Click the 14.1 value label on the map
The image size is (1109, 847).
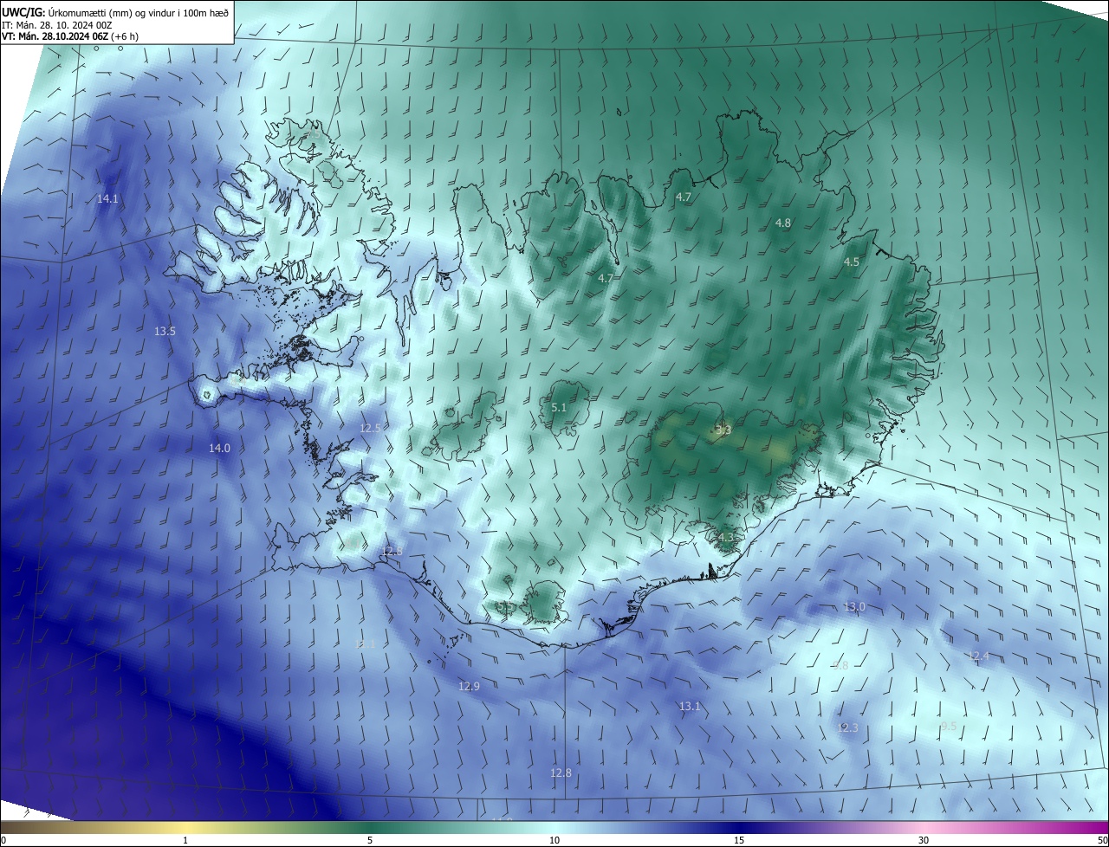pos(107,199)
